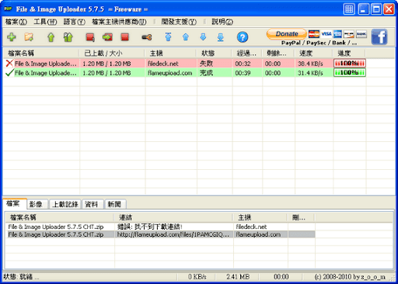398x284 pixels.
Task: Click the first red square stop icon
Action: (90, 37)
